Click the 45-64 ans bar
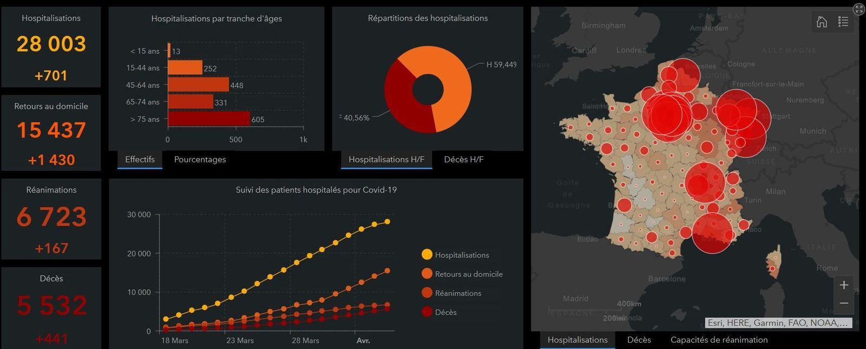The width and height of the screenshot is (866, 349). point(198,85)
